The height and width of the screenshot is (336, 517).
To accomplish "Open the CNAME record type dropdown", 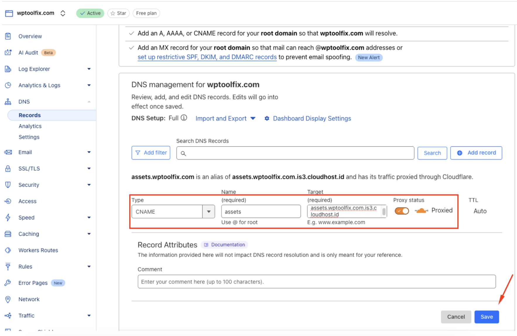I will [208, 212].
